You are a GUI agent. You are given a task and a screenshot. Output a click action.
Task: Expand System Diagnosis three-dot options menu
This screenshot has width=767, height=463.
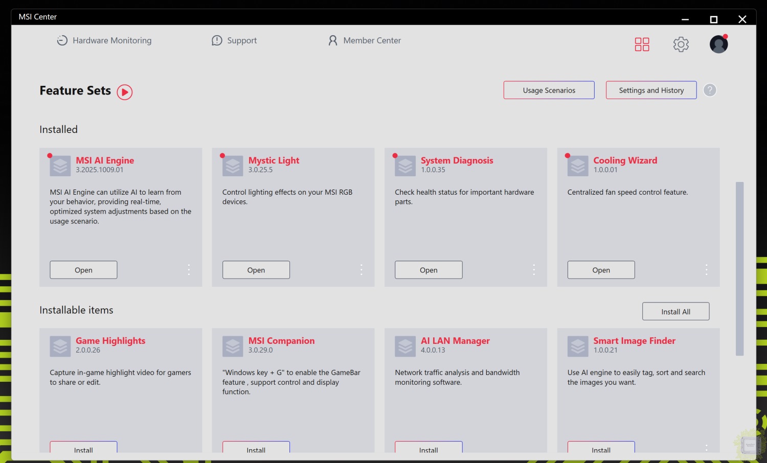point(534,270)
